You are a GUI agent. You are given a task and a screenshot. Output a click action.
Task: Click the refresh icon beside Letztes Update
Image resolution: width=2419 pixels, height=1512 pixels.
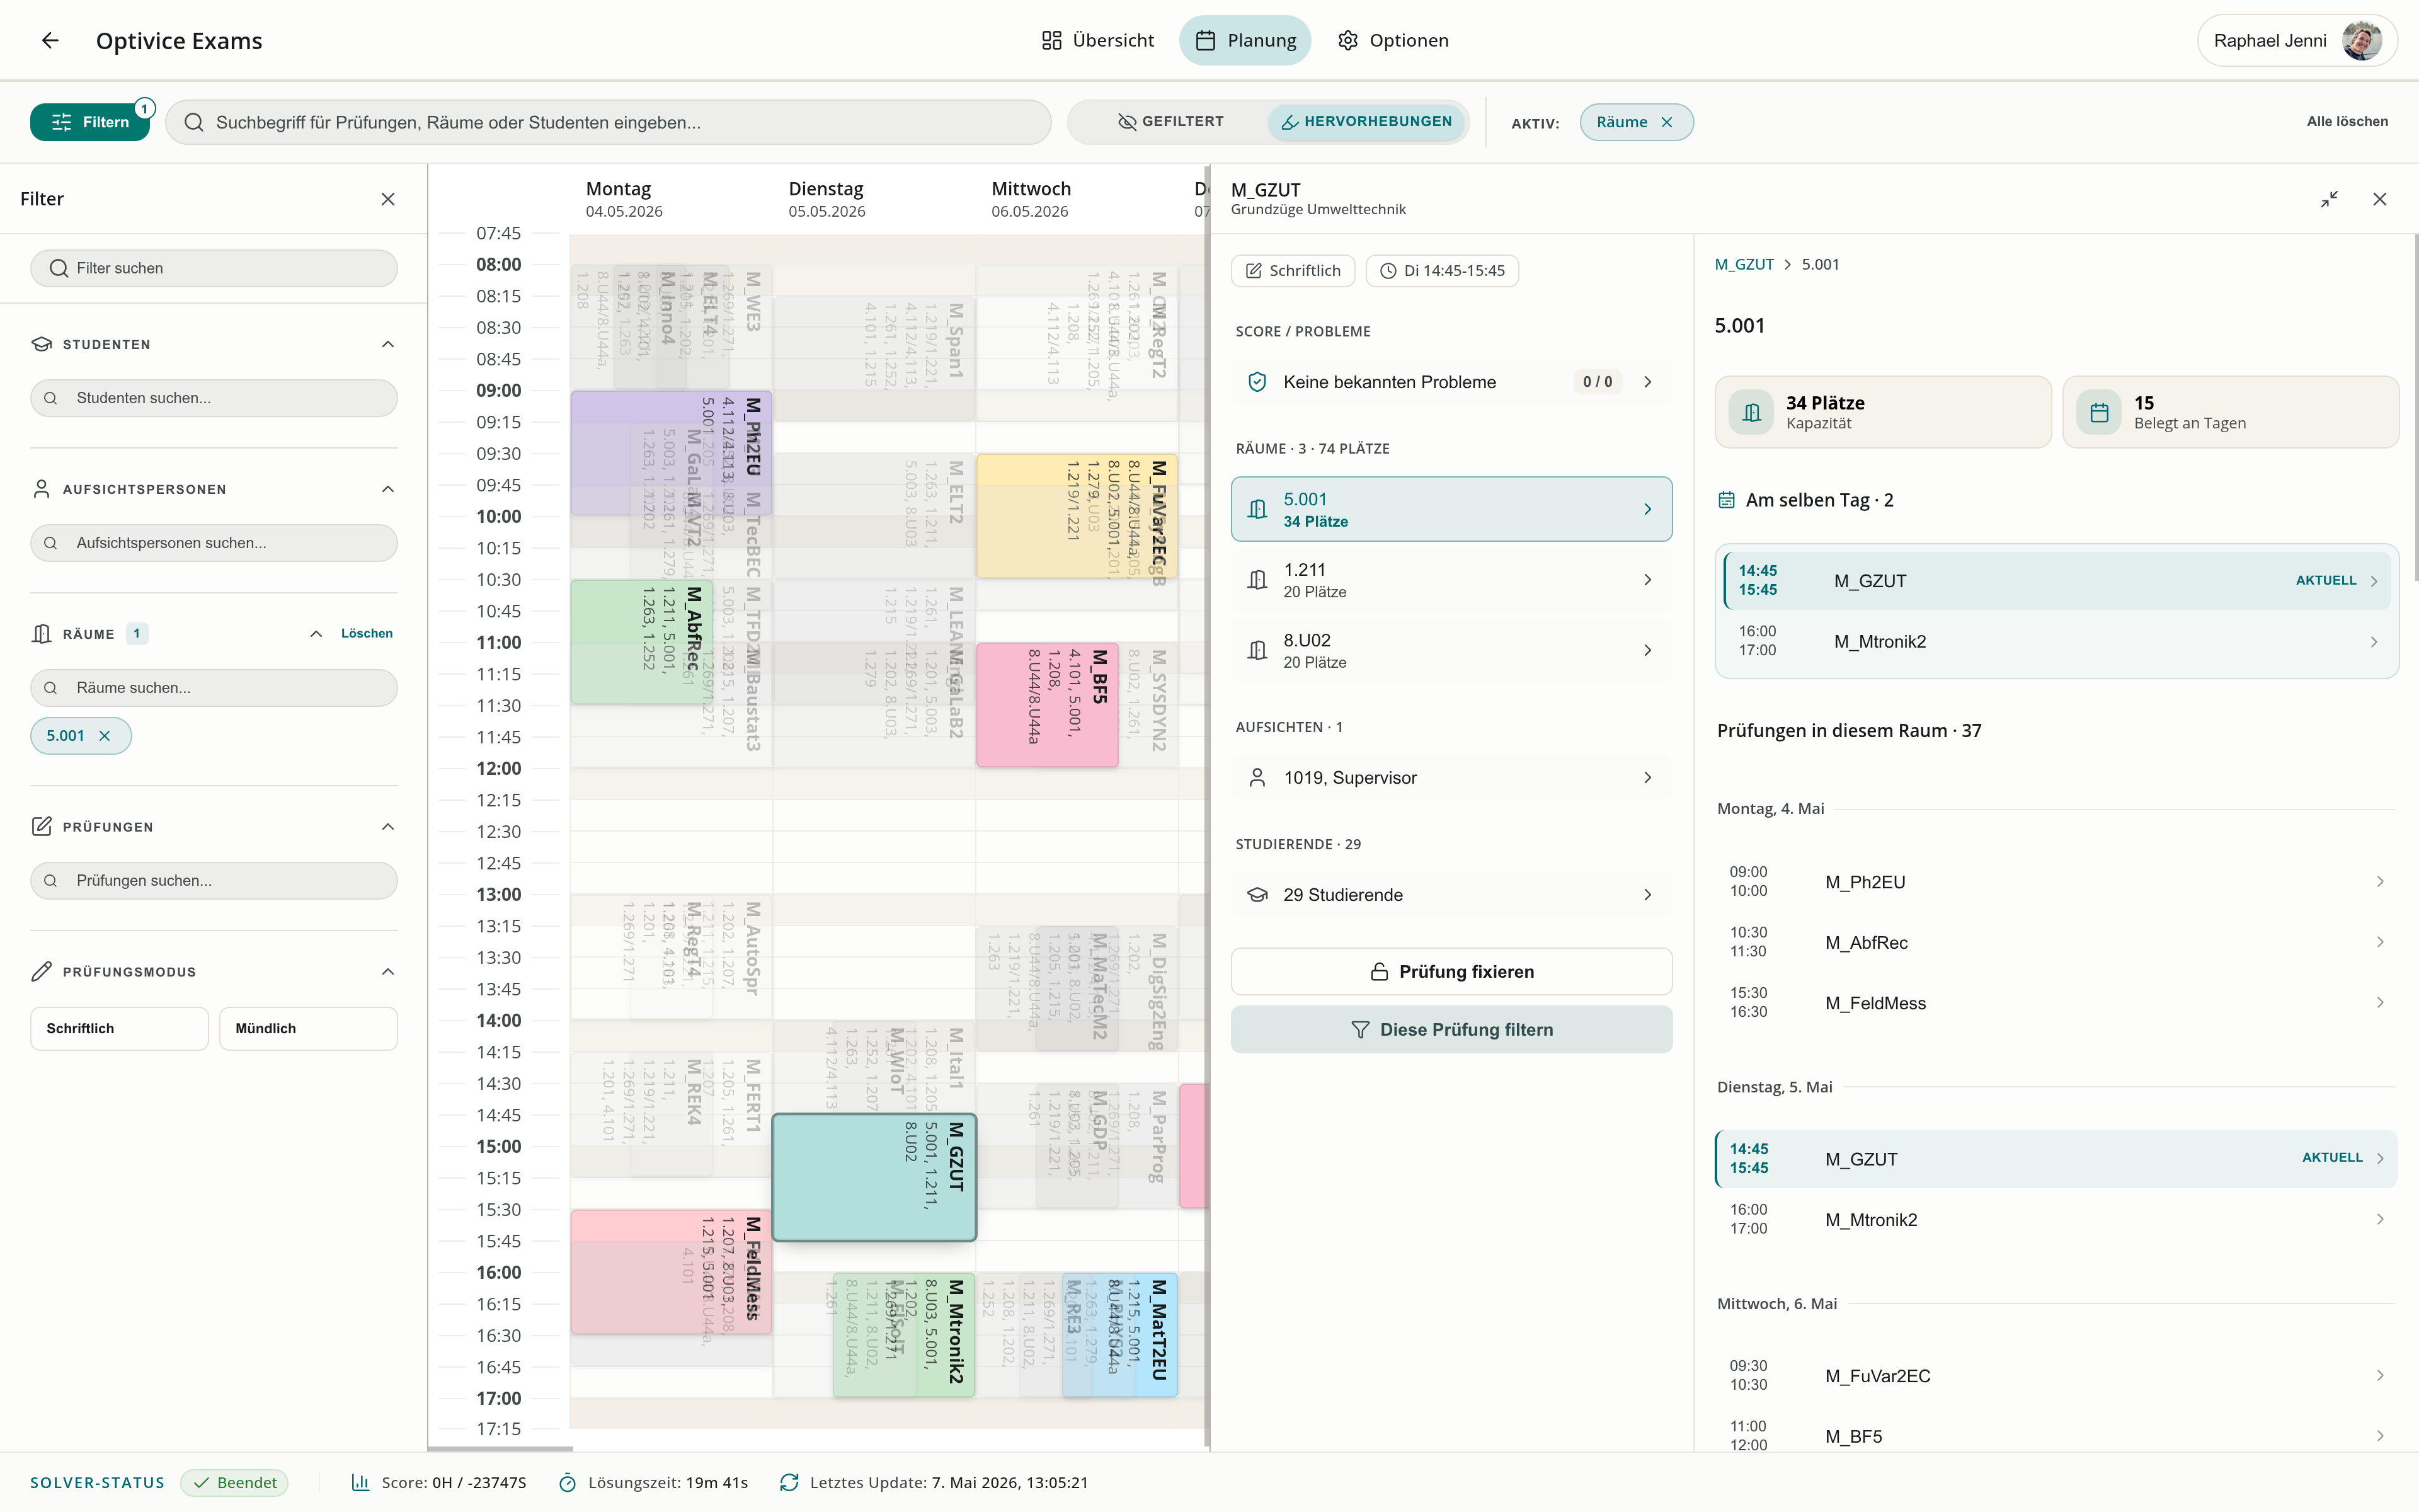(789, 1482)
